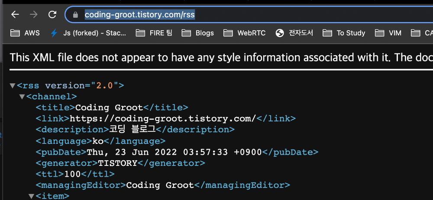Click the pubDate Thu, 23 Jun 2022 value
Screen dimensions: 433x200
174,152
